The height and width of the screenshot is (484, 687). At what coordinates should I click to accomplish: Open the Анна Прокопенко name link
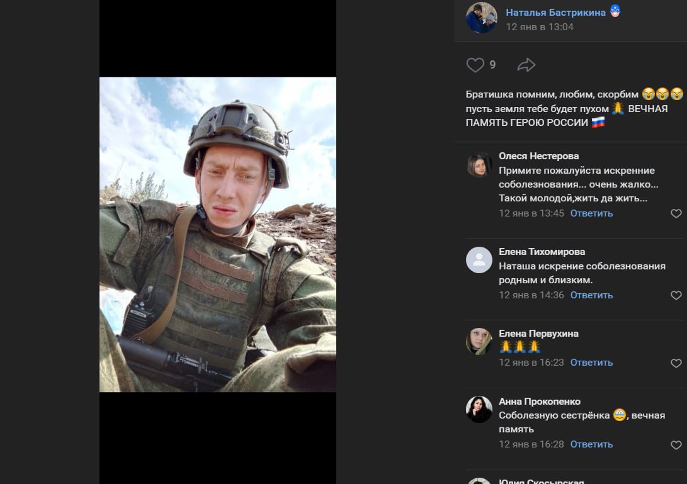tap(540, 401)
